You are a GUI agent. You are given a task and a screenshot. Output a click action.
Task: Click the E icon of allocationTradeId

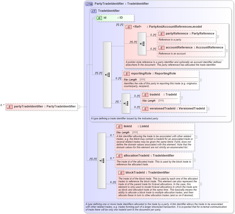point(119,156)
